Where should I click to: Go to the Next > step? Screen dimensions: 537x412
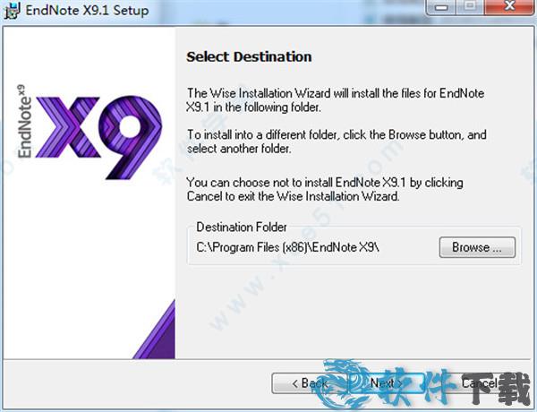pos(386,382)
